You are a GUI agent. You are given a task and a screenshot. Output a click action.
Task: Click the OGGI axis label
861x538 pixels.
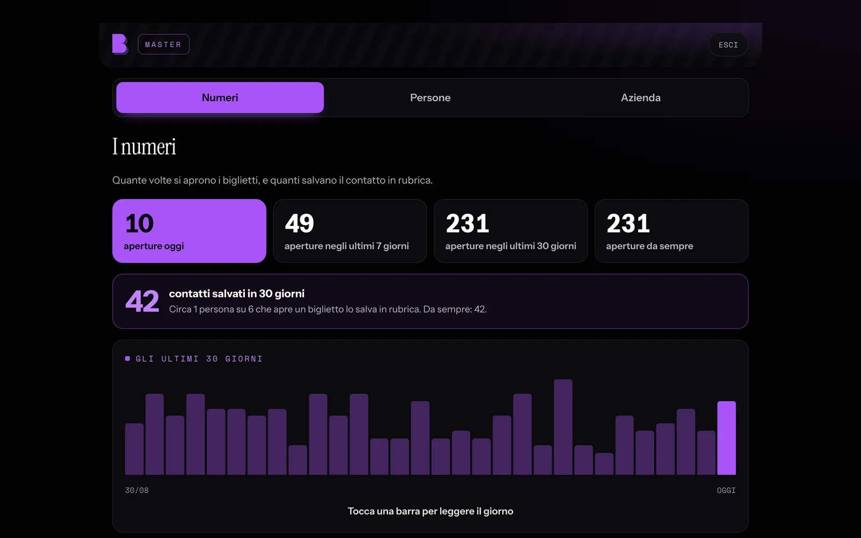point(726,491)
